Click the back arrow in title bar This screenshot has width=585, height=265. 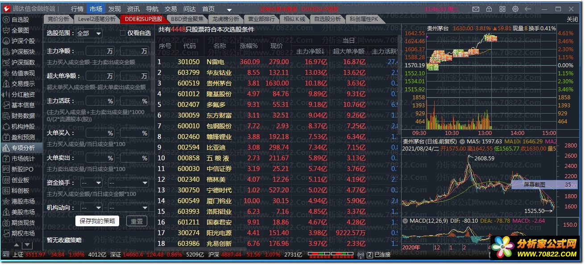coord(528,9)
